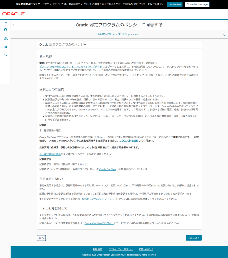Screen dimensions: 228x258
Task: Open the Oracle CertView score report link
Action: (108, 169)
